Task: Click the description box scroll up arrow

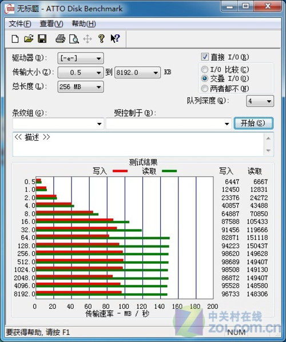Action: (x=268, y=138)
